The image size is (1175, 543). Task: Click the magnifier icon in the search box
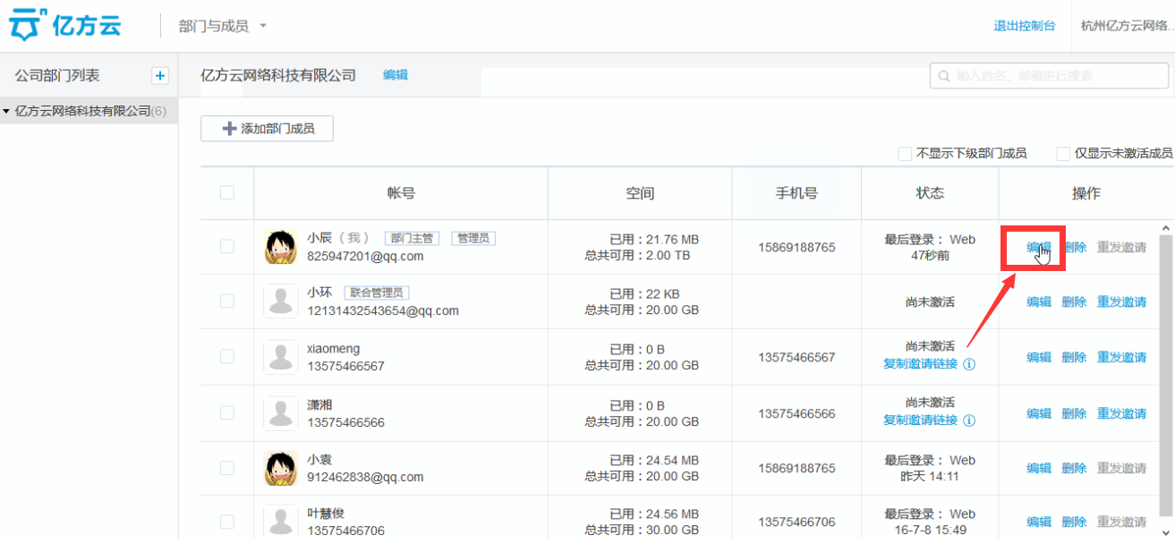(944, 76)
